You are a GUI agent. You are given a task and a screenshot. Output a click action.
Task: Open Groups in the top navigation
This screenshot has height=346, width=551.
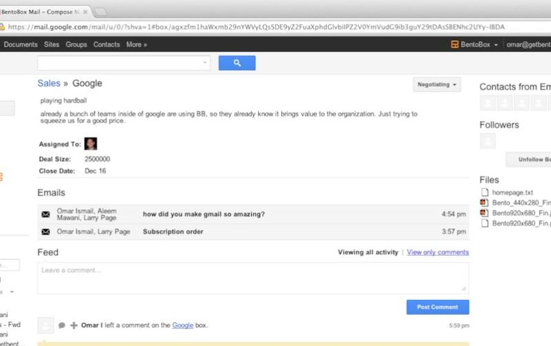pyautogui.click(x=76, y=45)
